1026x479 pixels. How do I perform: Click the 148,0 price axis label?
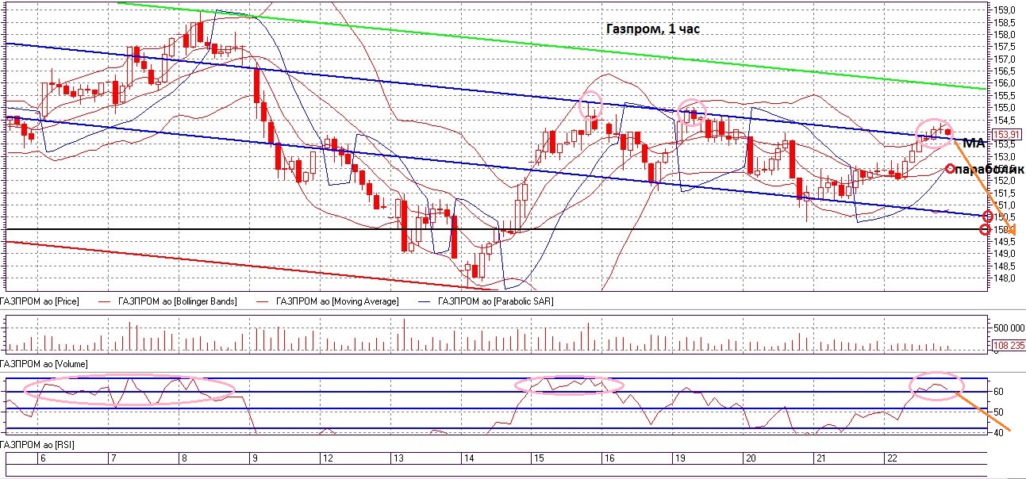1004,278
